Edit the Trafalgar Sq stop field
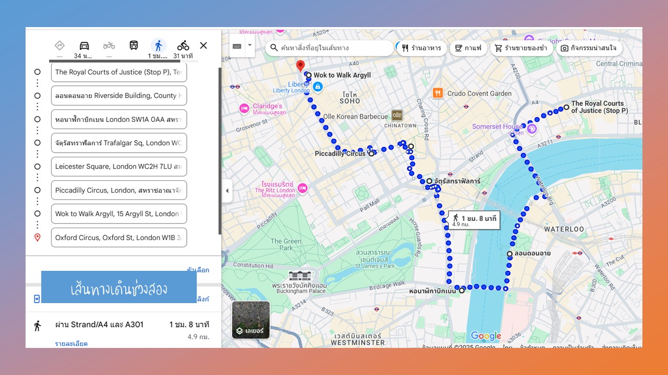This screenshot has height=375, width=668. [119, 143]
